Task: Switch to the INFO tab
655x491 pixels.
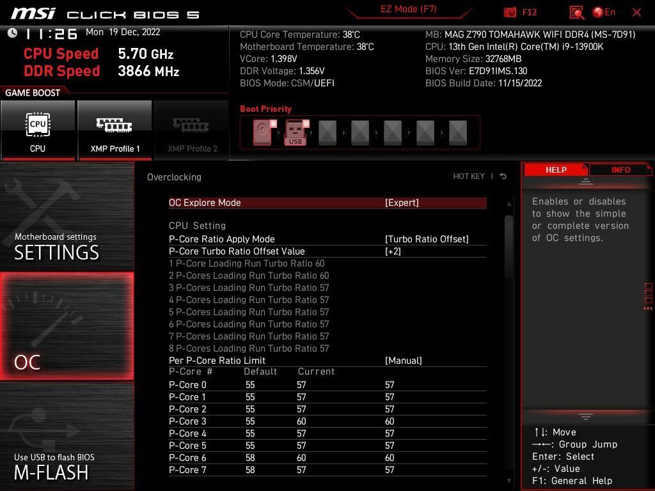Action: 620,169
